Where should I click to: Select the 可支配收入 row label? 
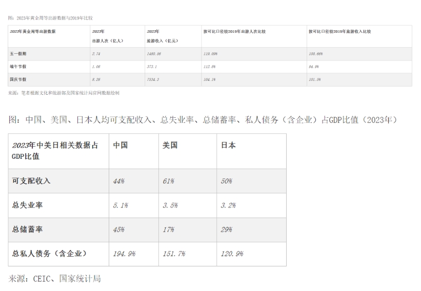tap(31, 181)
